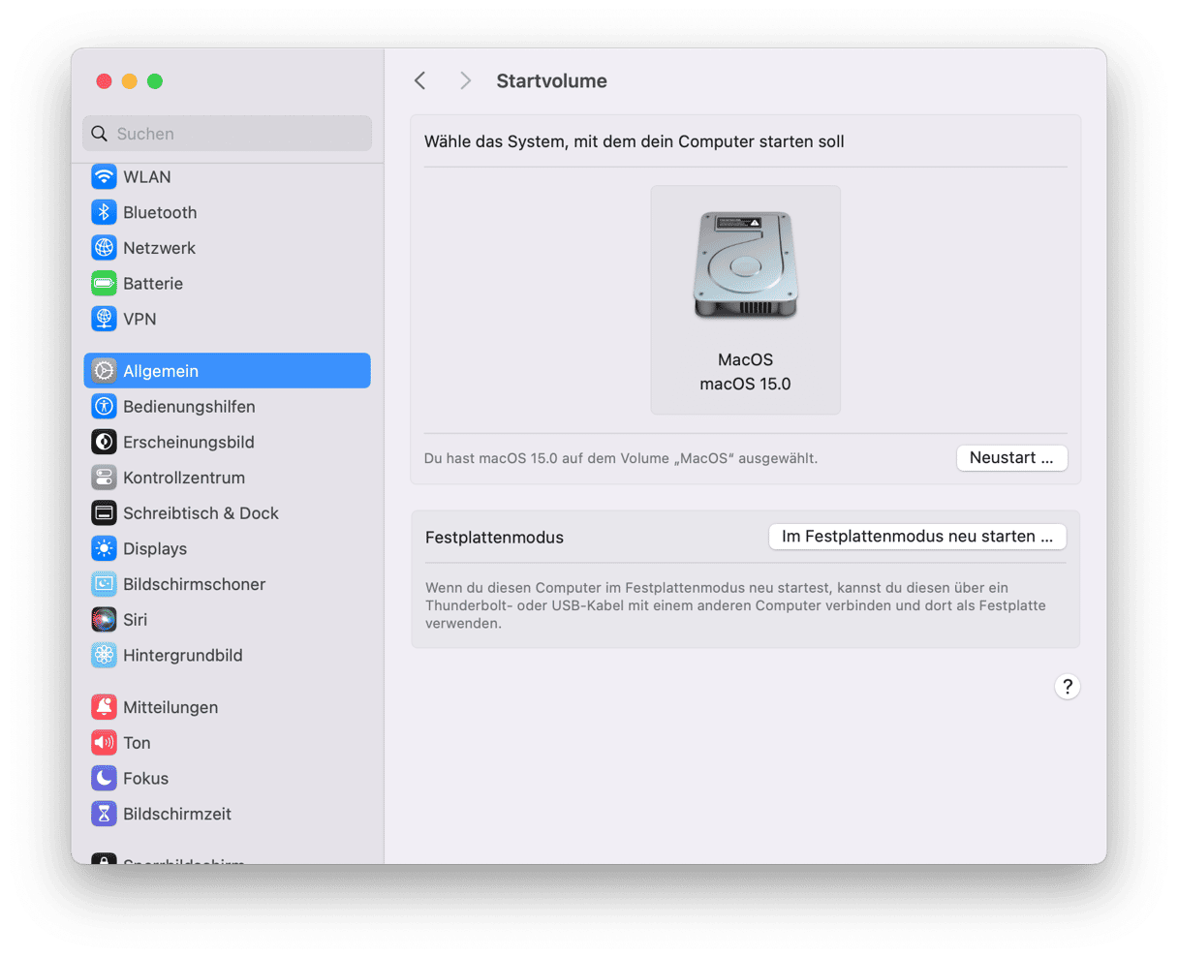
Task: Focus the Suchen search field
Action: coord(227,134)
